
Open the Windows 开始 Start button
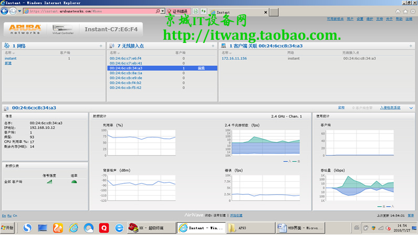(7, 228)
